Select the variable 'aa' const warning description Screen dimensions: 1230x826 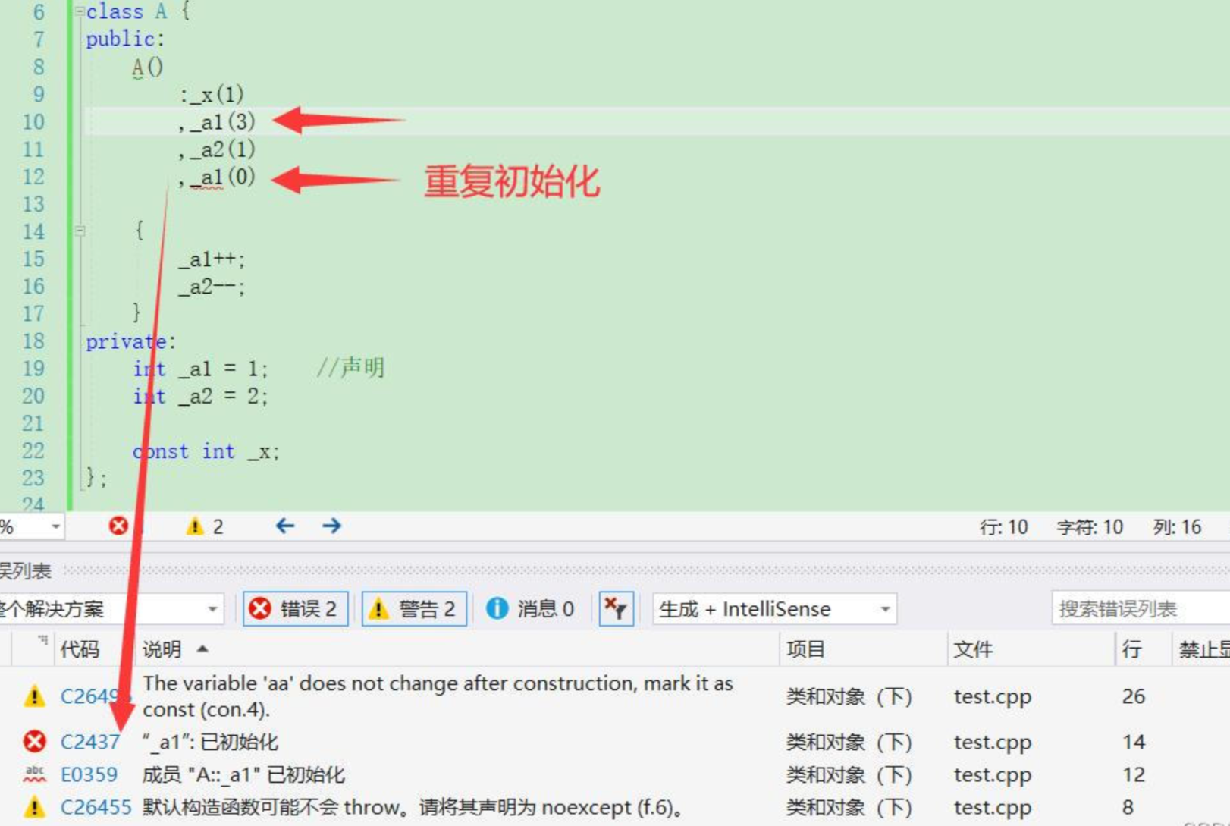tap(438, 696)
